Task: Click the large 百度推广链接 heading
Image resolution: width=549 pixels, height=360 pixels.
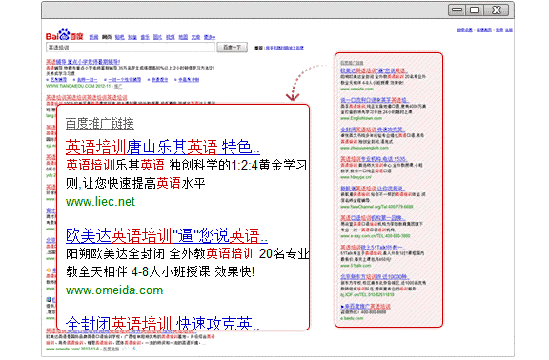Action: [100, 124]
